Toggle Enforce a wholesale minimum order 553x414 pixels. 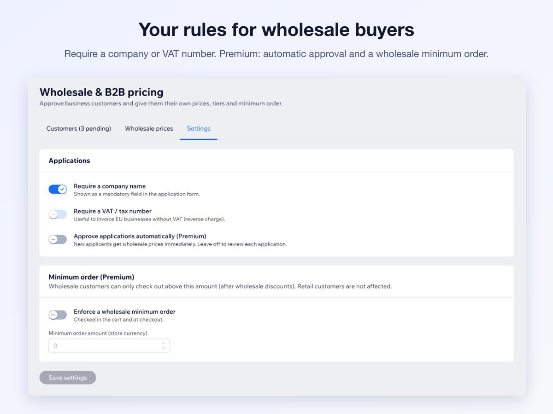[58, 315]
